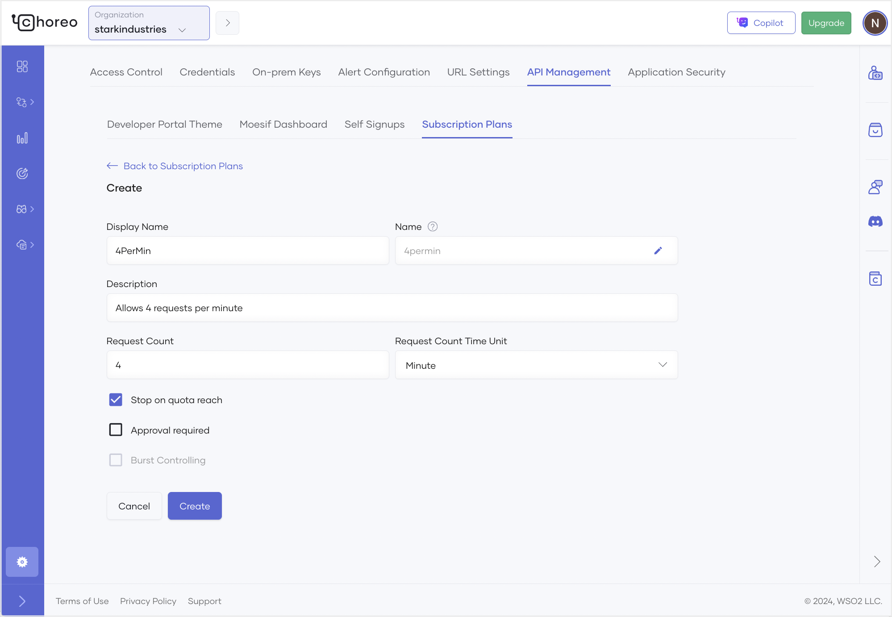Click the Description text field
The height and width of the screenshot is (617, 892).
tap(392, 308)
